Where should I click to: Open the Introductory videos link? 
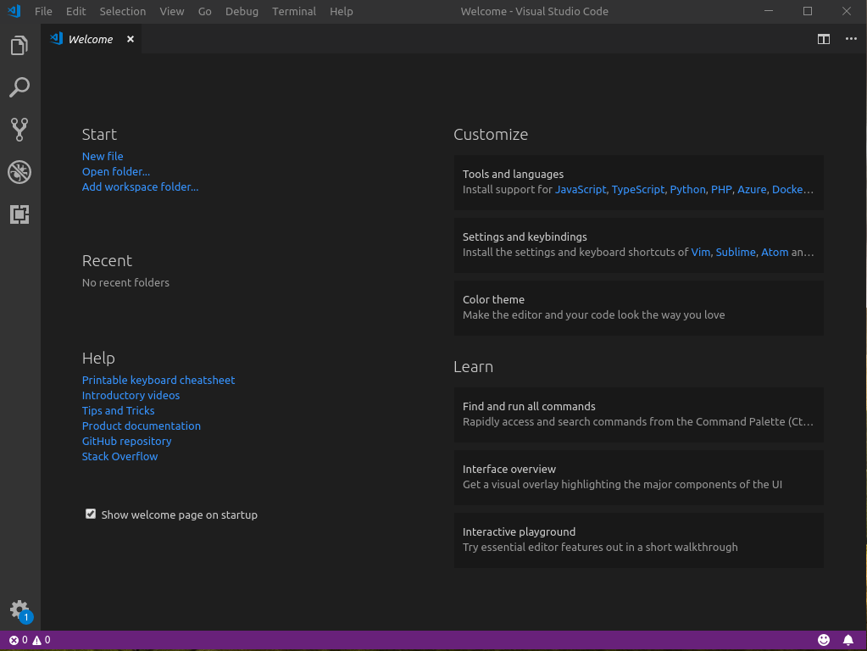tap(131, 396)
